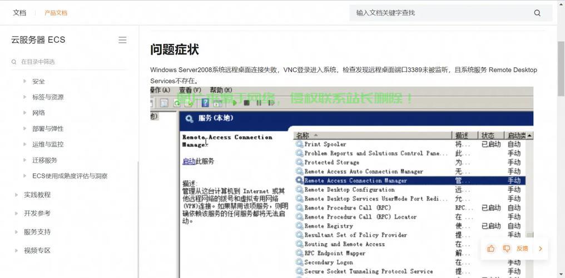Click 自动 startup type of Print Spooler
The height and width of the screenshot is (278, 565).
(x=514, y=145)
